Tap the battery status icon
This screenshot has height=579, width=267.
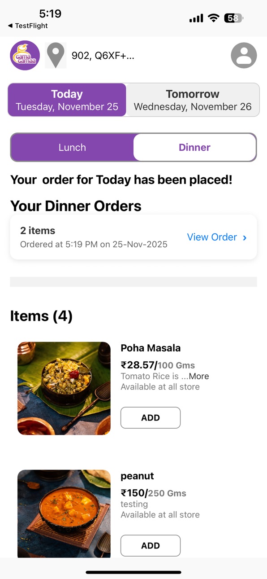(234, 18)
